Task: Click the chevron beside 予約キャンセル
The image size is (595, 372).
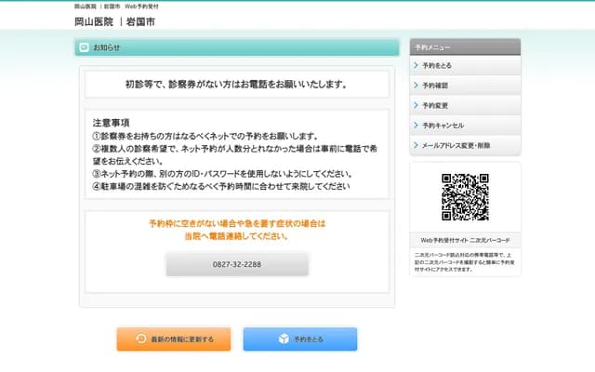Action: (x=416, y=126)
